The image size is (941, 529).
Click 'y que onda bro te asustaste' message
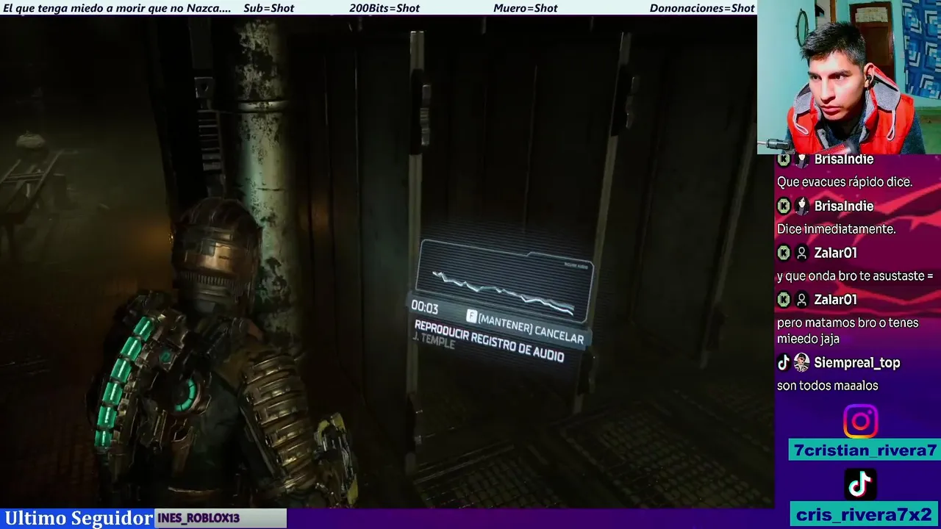(x=855, y=276)
